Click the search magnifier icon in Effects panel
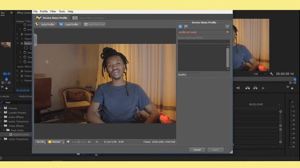300x168 pixels. coord(2,103)
